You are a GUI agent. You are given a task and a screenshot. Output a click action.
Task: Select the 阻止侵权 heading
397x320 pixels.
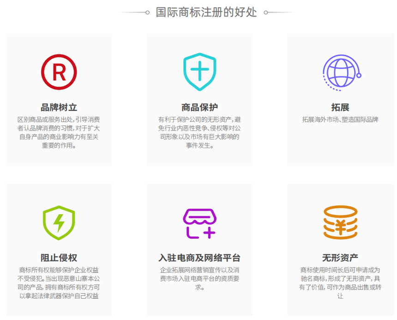tap(59, 258)
